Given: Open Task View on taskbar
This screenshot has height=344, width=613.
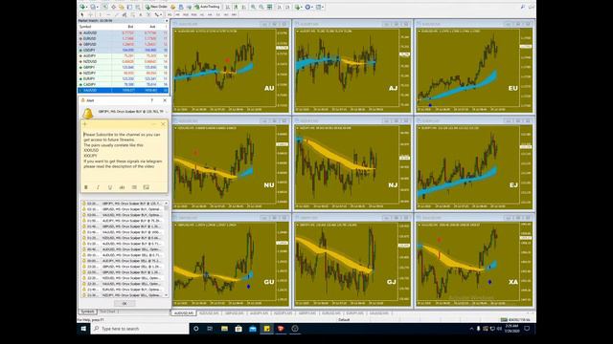Looking at the screenshot, I should 210,329.
